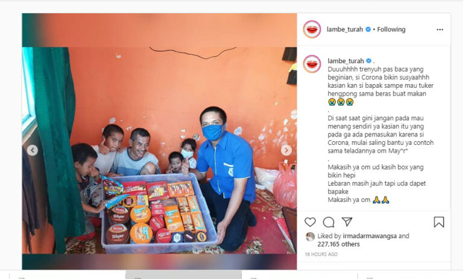
Task: Go to next photo arrow
Action: pyautogui.click(x=286, y=150)
